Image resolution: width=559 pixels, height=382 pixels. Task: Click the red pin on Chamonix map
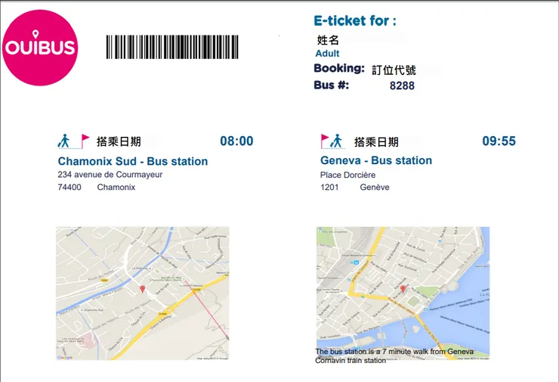[143, 290]
